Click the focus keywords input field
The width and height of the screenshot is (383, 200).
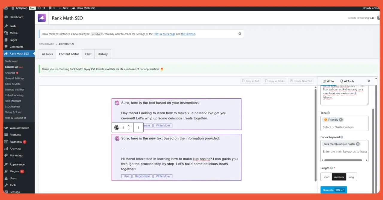[x=344, y=151]
